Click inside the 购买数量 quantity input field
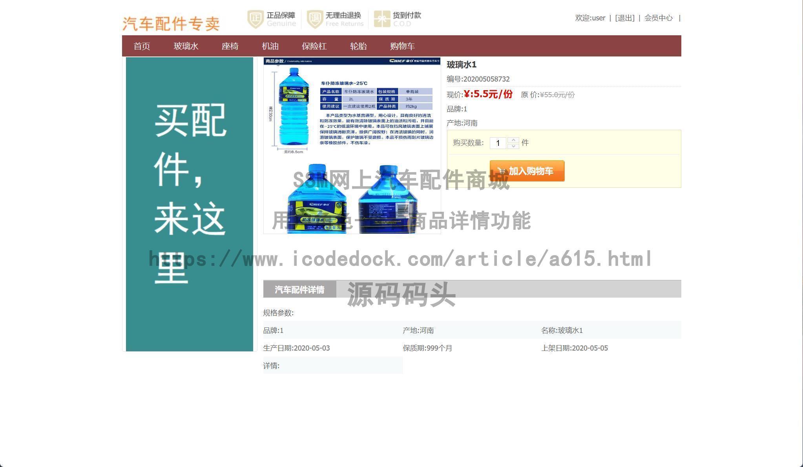 pyautogui.click(x=498, y=143)
